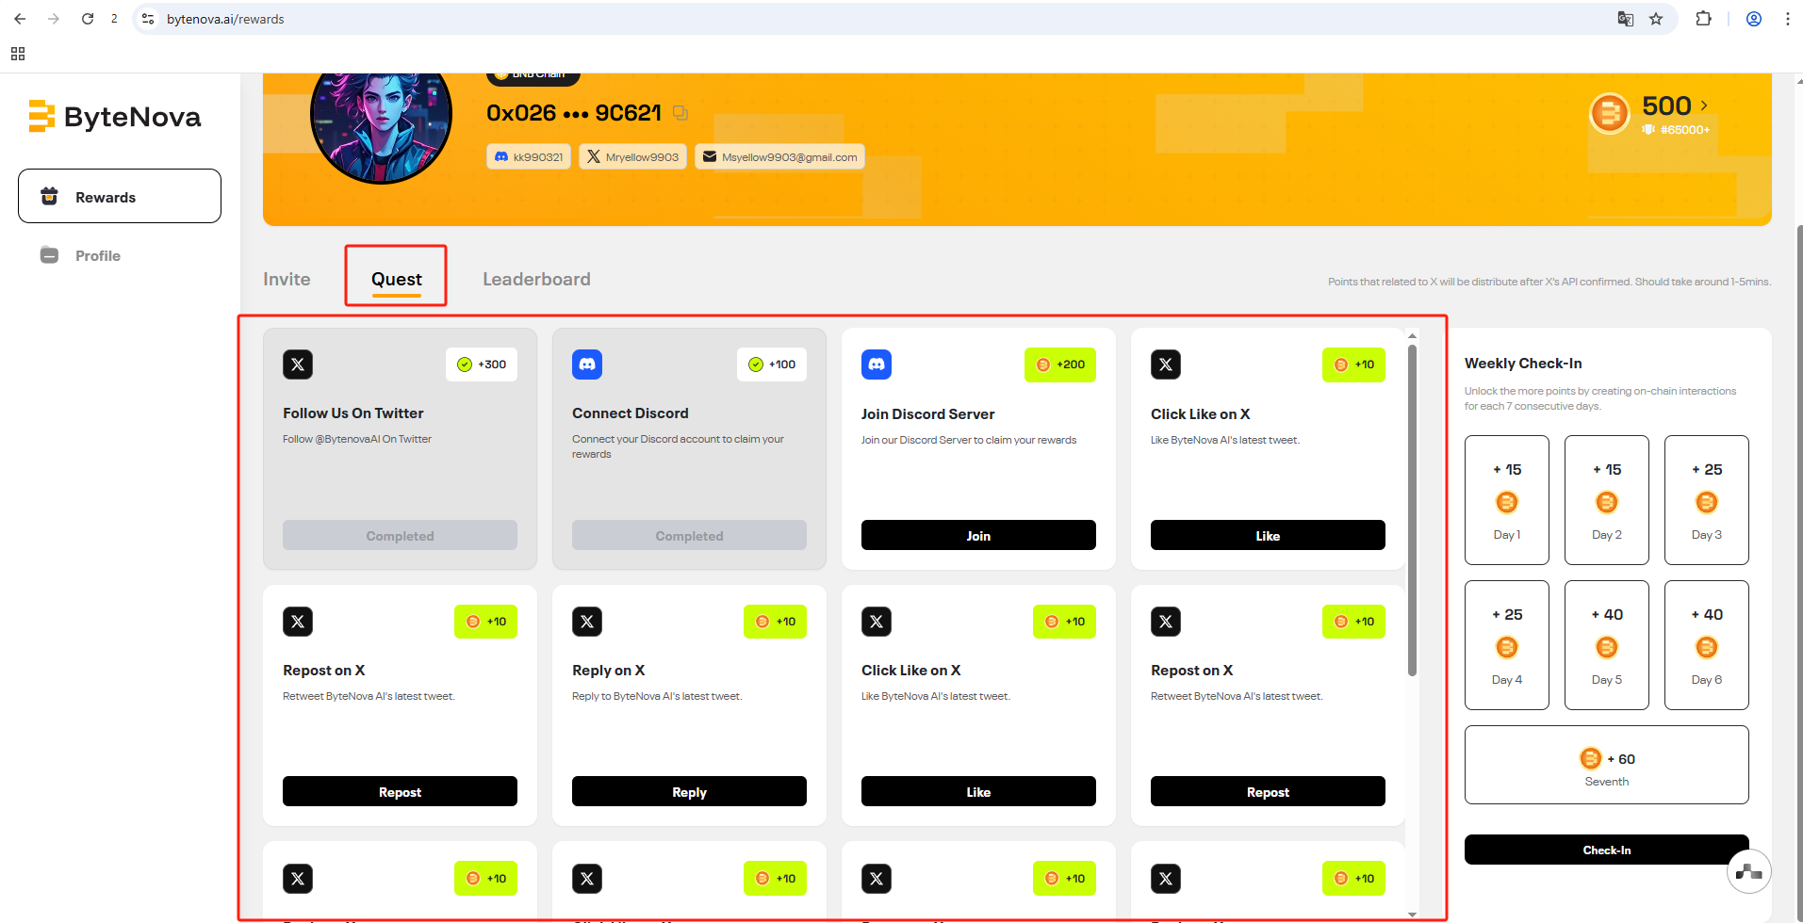1803x923 pixels.
Task: Click the address bar URL bytenova.ai/rewards
Action: tap(225, 19)
